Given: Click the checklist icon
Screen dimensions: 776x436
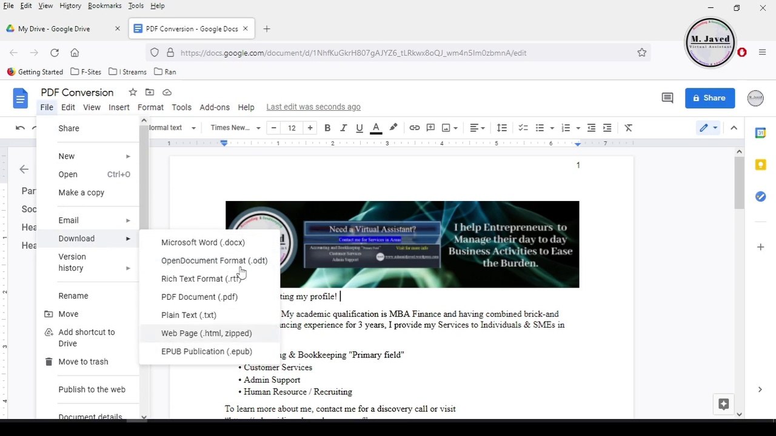Looking at the screenshot, I should tap(523, 128).
